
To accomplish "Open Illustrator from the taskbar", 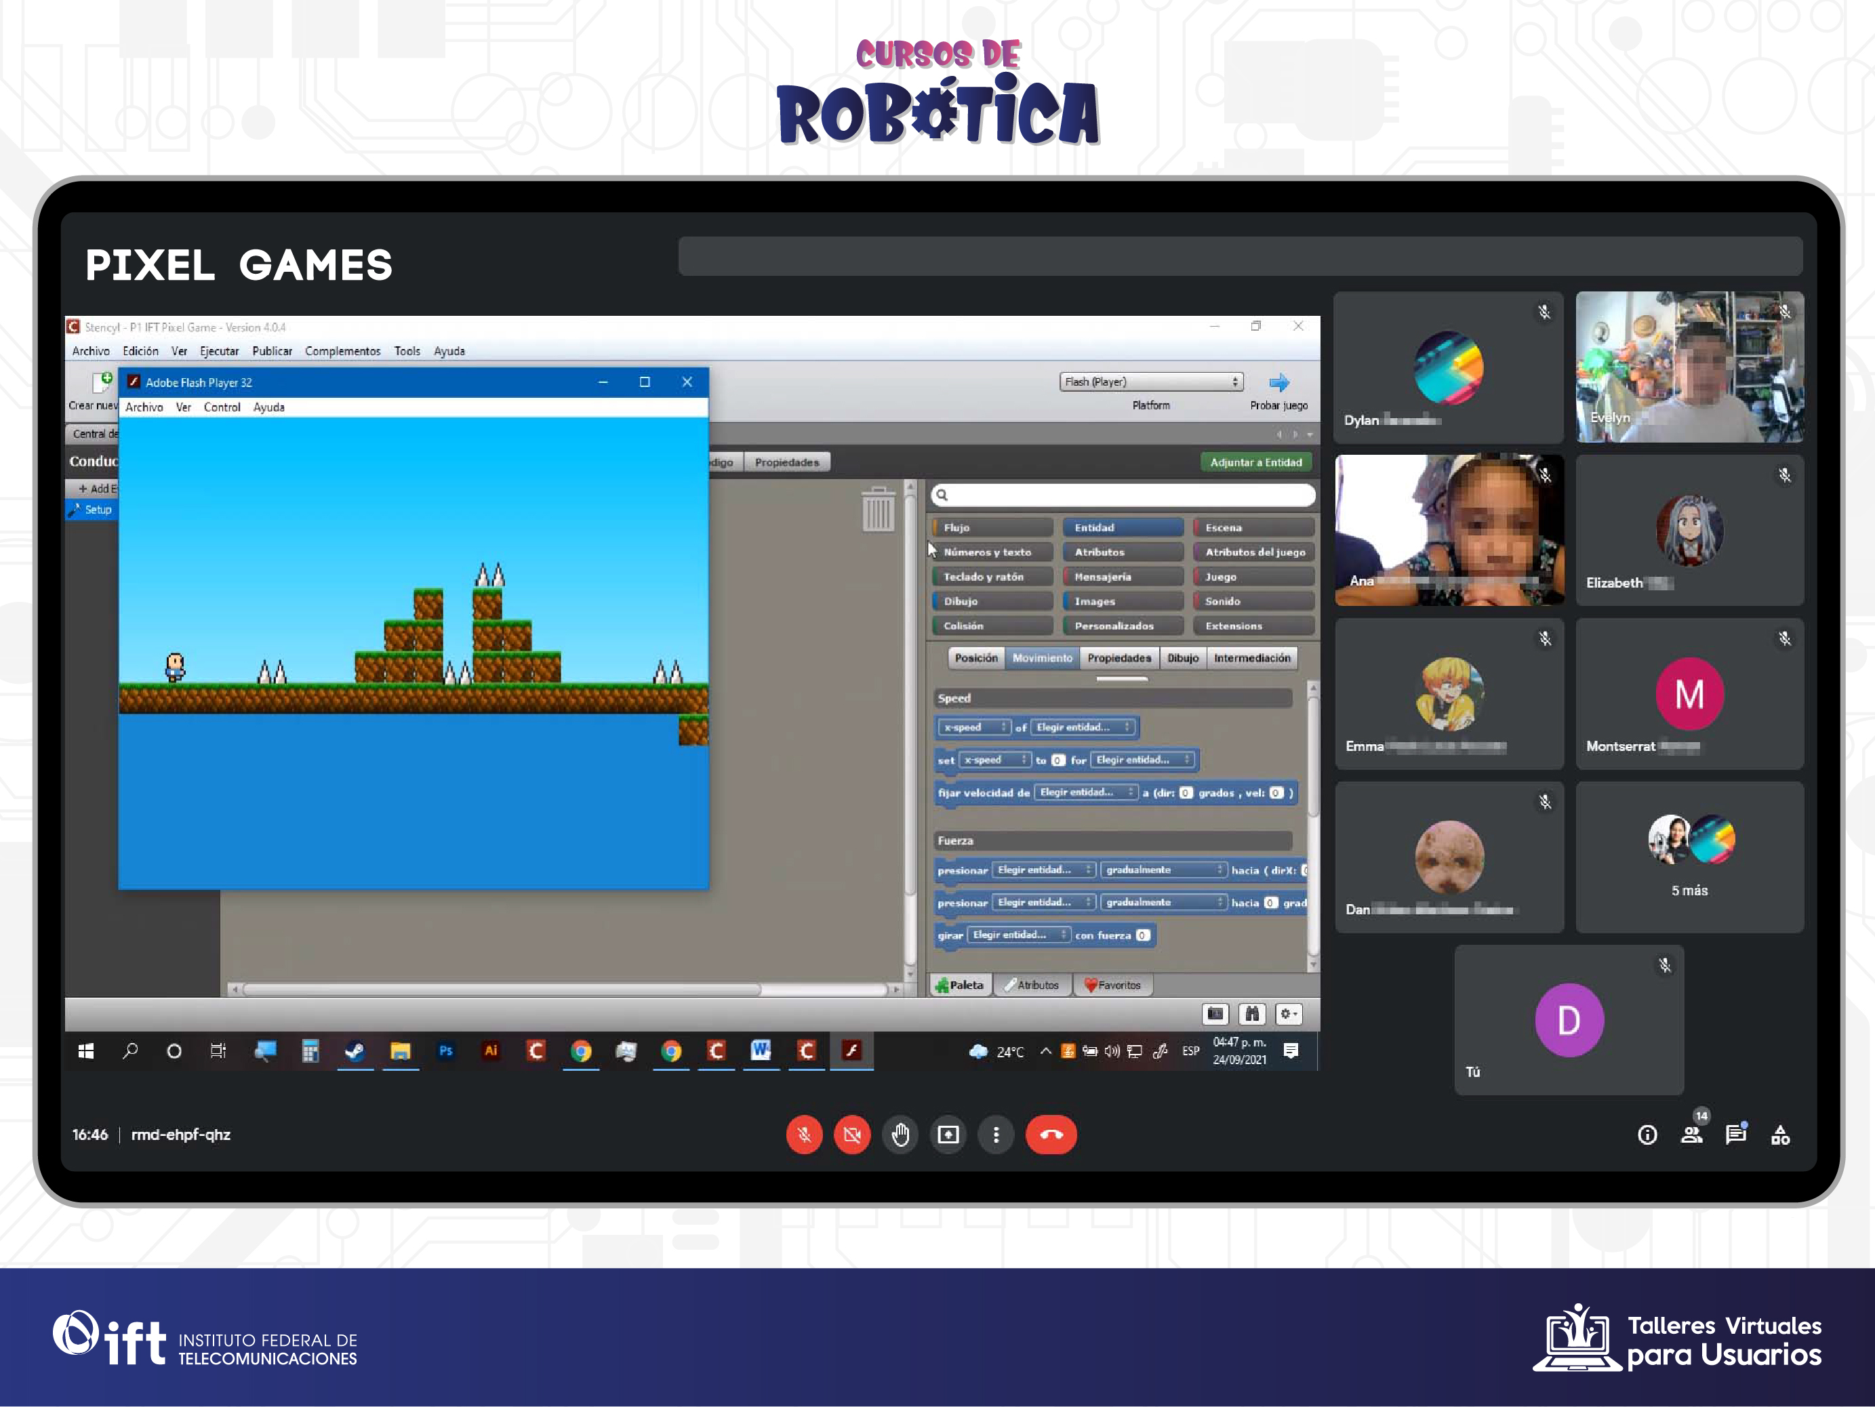I will (x=491, y=1051).
